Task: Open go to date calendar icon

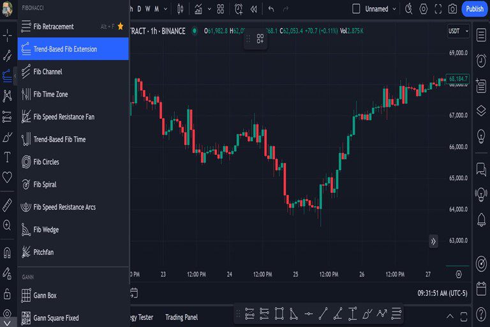Action: pyautogui.click(x=134, y=293)
